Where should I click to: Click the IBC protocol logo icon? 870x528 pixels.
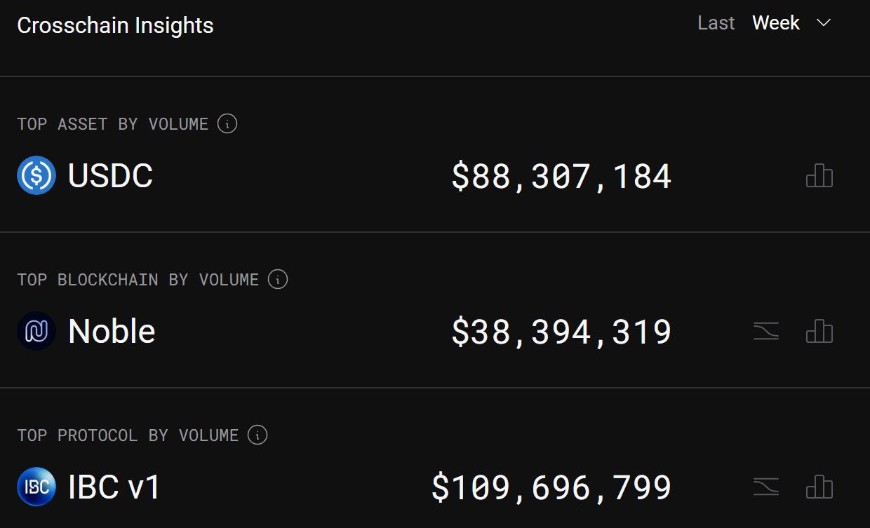point(36,487)
